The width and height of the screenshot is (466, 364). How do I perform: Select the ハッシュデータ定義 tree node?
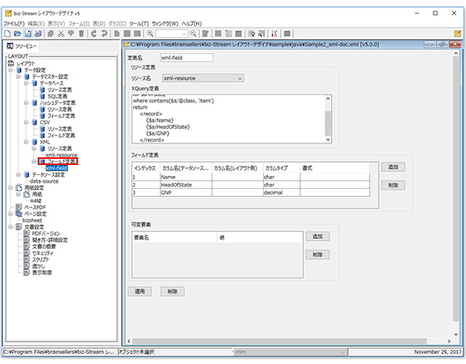[58, 103]
